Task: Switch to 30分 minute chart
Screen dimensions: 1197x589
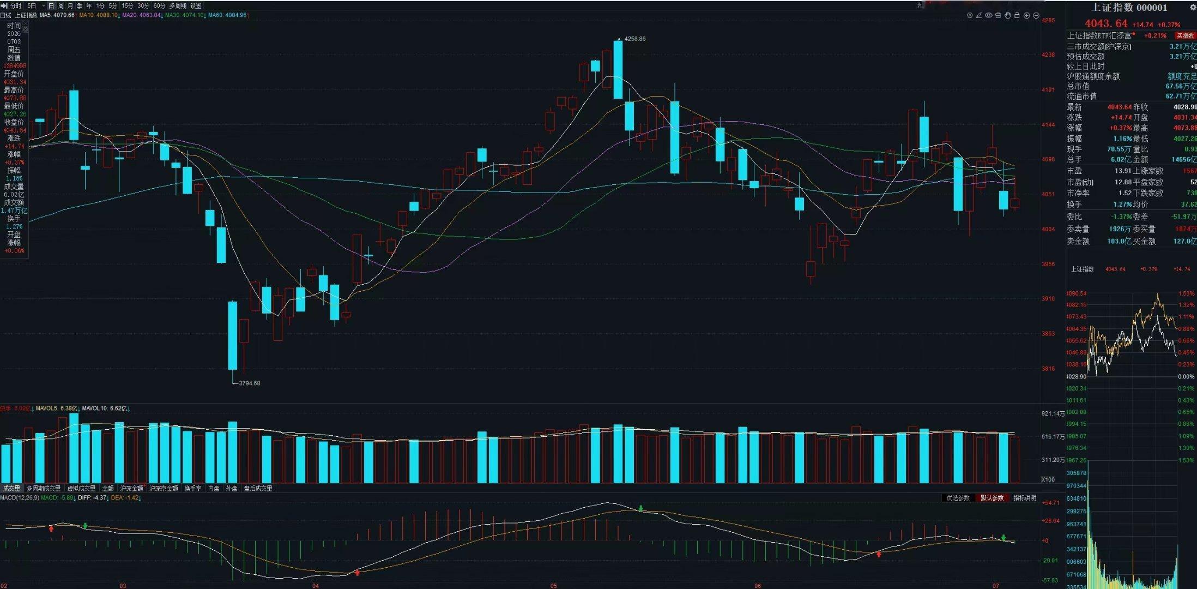Action: tap(143, 5)
